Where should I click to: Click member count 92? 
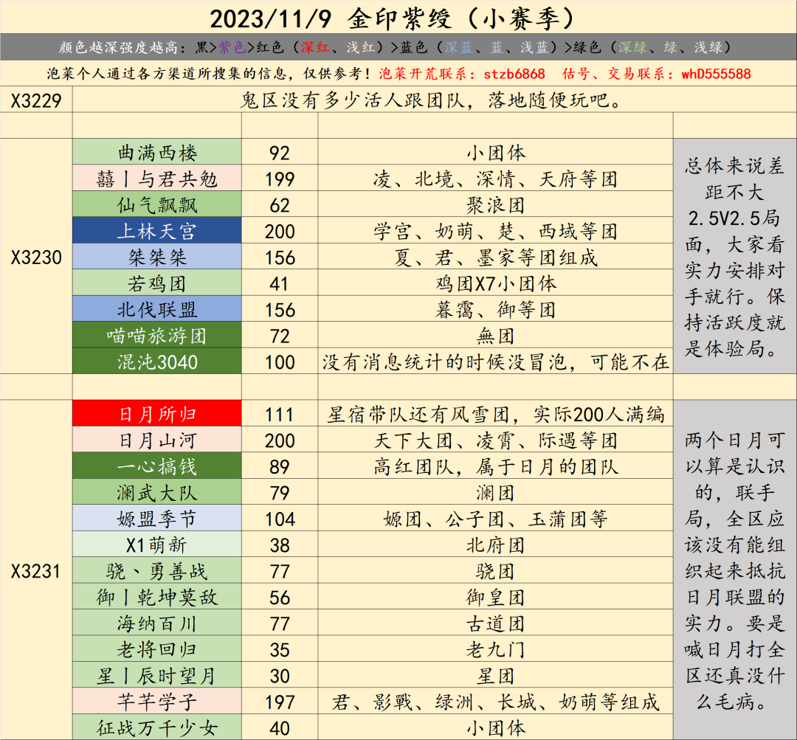280,153
